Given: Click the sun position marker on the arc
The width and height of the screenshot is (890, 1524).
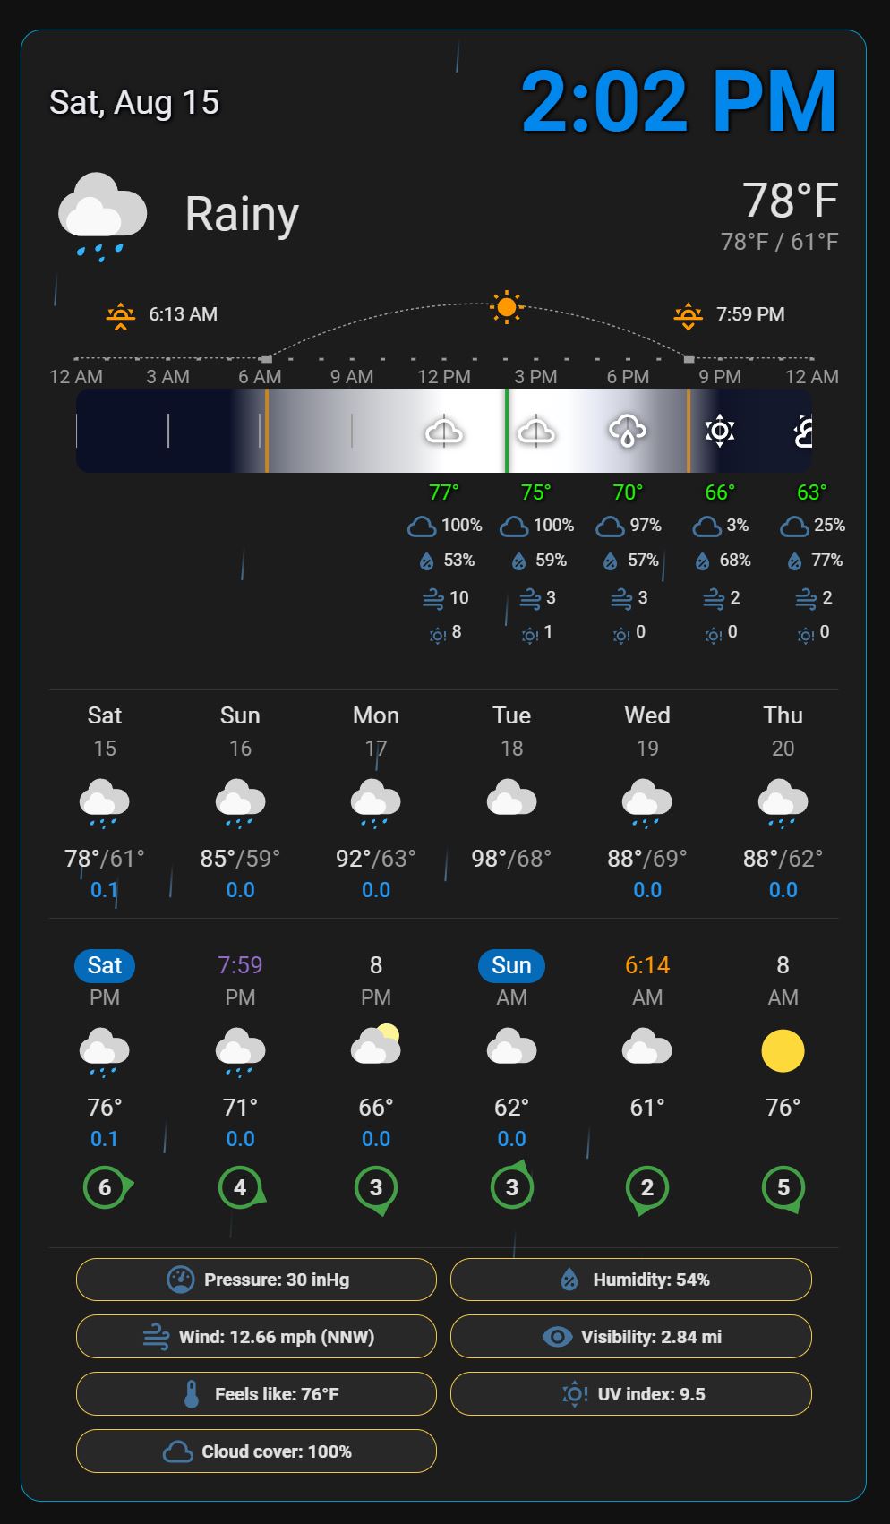Looking at the screenshot, I should pyautogui.click(x=507, y=307).
